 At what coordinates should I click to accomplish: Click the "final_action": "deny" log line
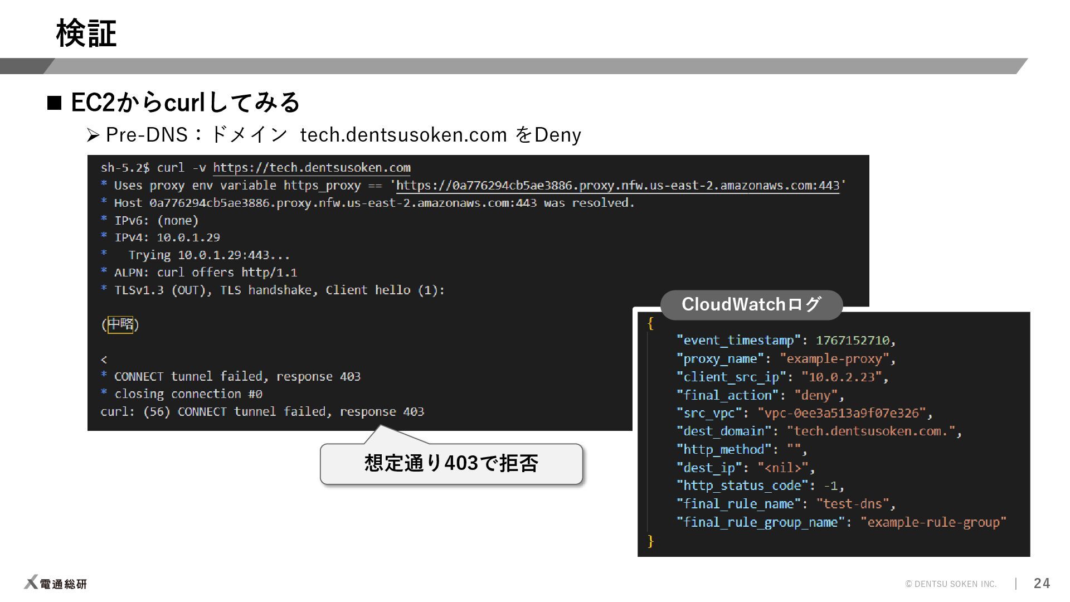pos(760,395)
